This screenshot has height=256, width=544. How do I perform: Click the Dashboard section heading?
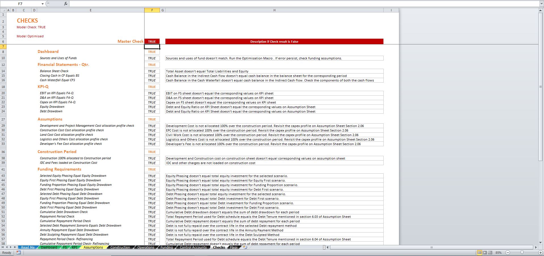(x=48, y=51)
